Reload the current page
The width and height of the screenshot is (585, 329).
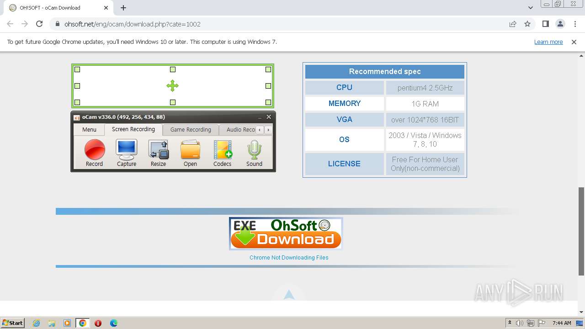39,24
